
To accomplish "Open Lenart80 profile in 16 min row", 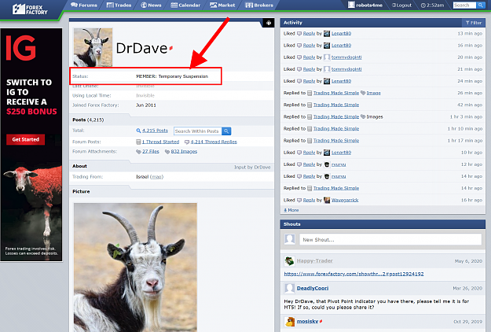I will pos(341,45).
